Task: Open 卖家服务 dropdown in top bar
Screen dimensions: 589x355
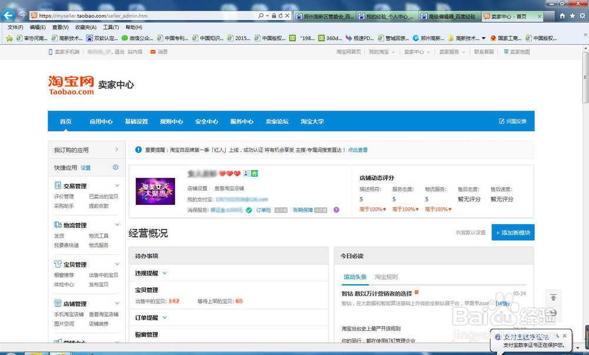Action: coord(452,52)
